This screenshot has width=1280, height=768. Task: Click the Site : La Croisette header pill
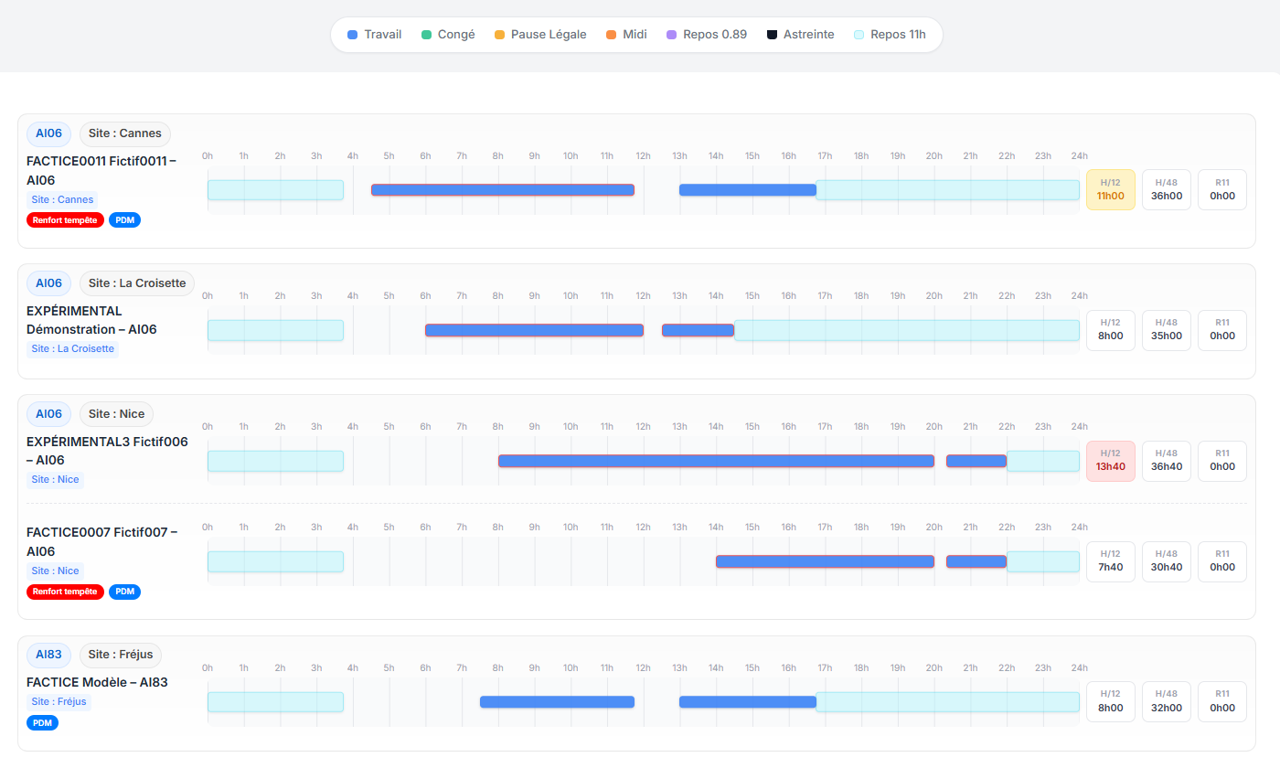(137, 283)
